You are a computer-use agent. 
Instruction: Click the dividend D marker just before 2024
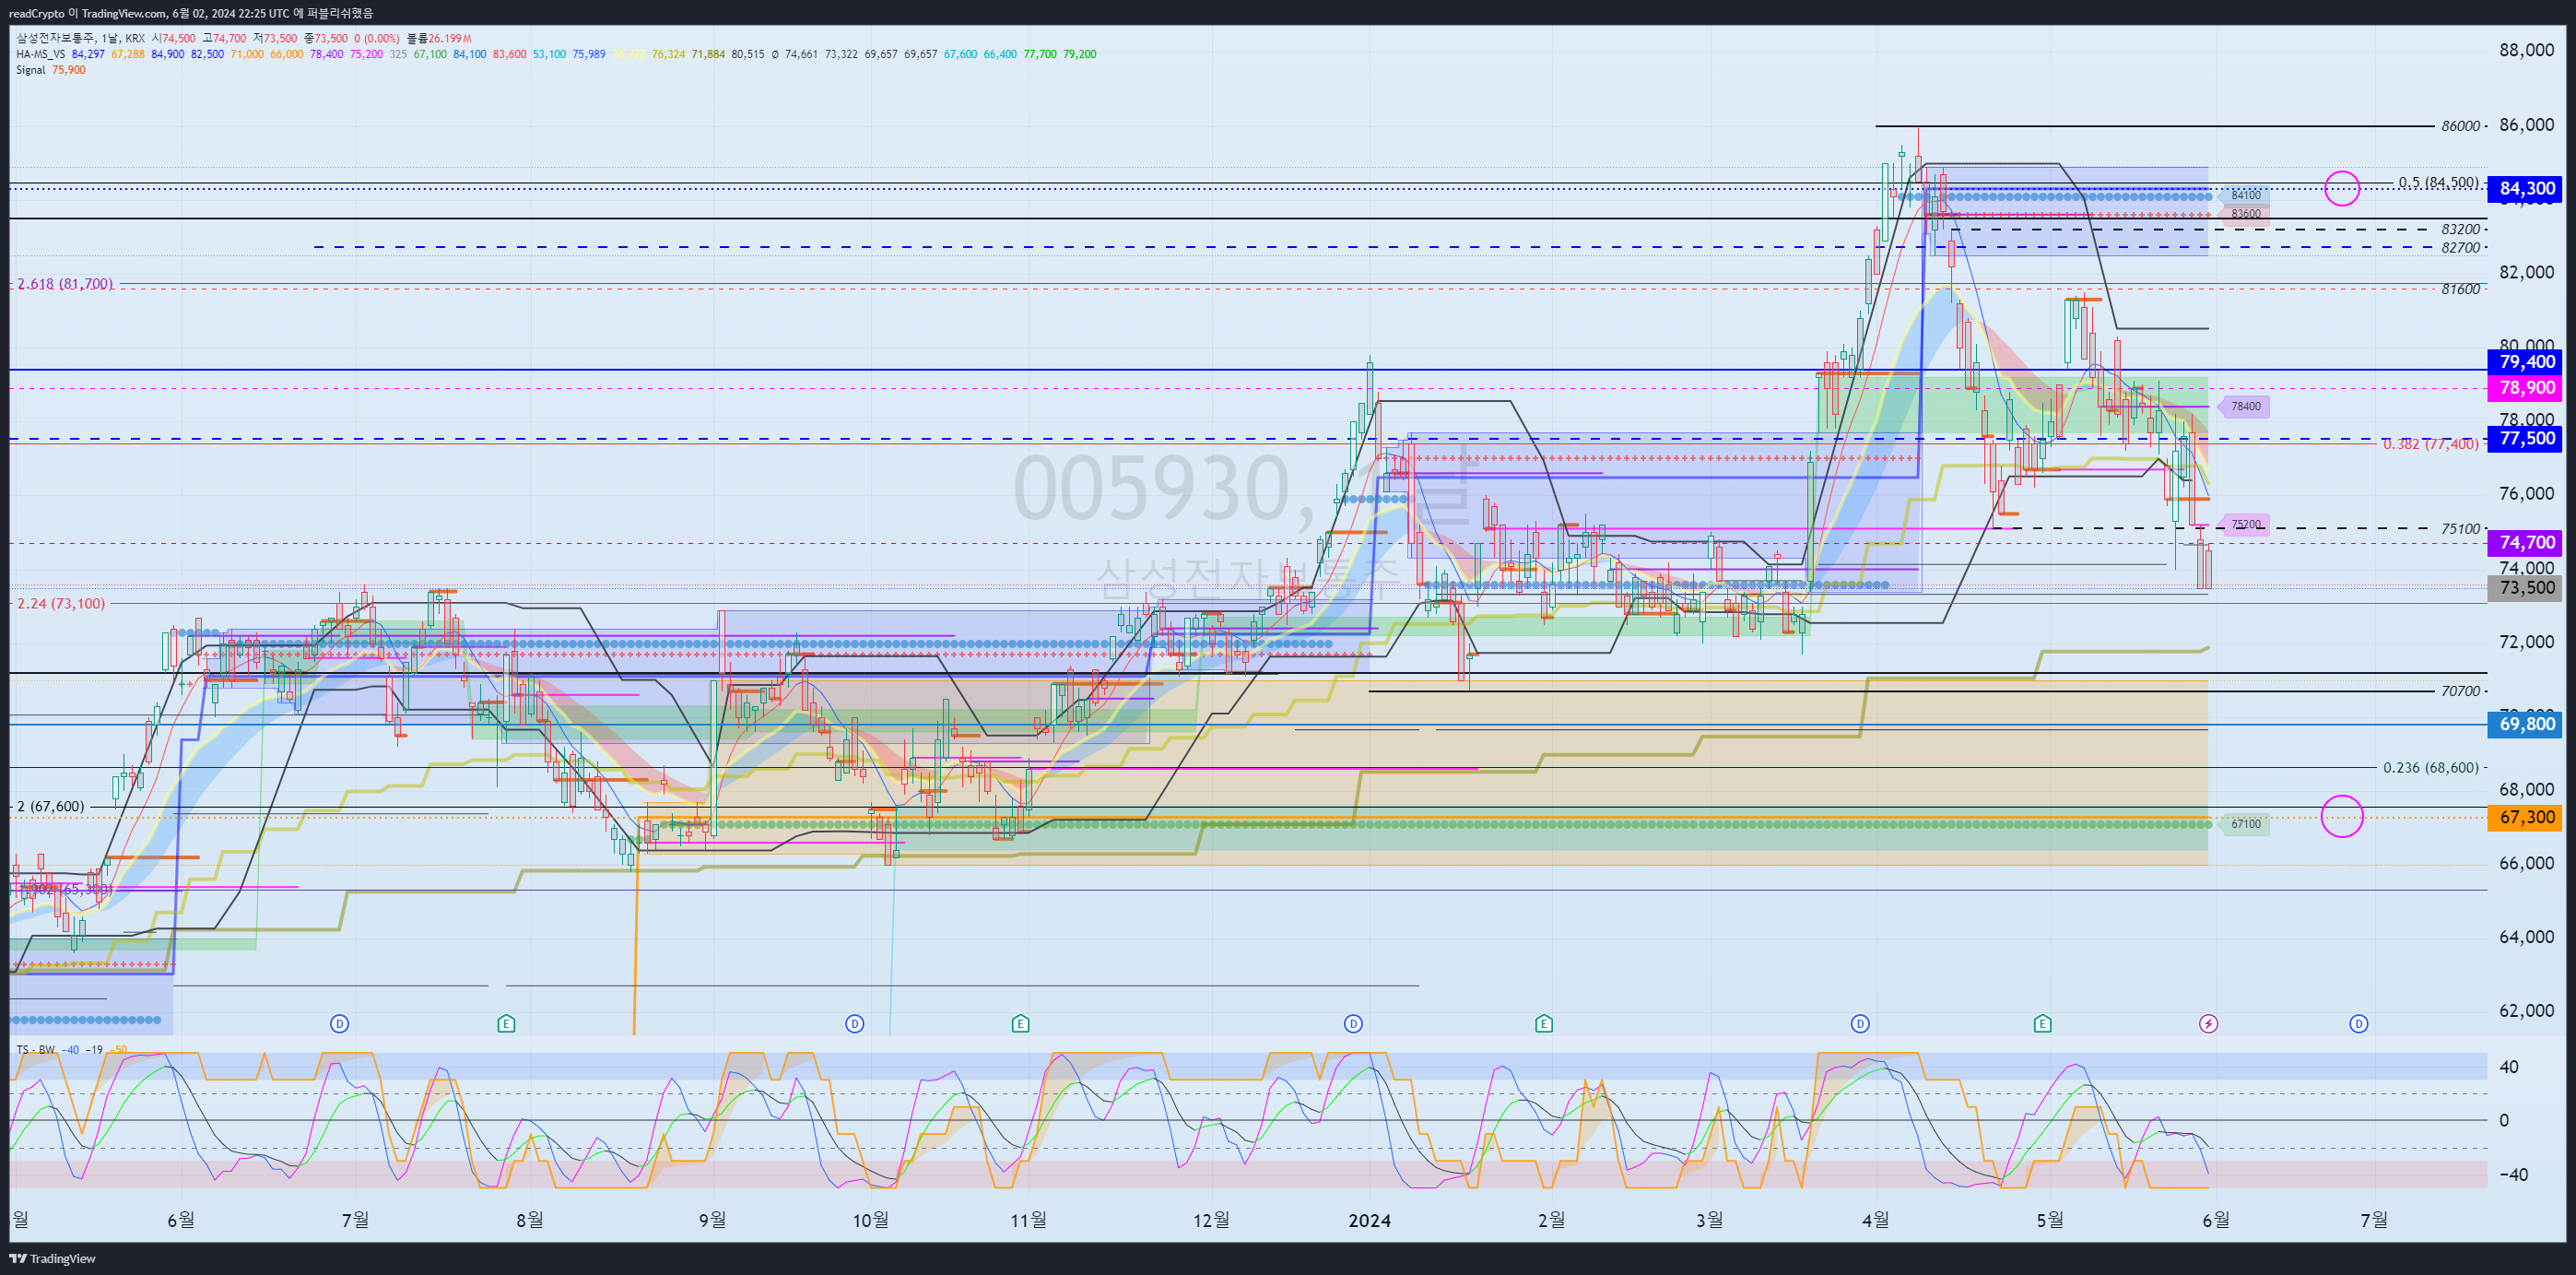1354,1023
